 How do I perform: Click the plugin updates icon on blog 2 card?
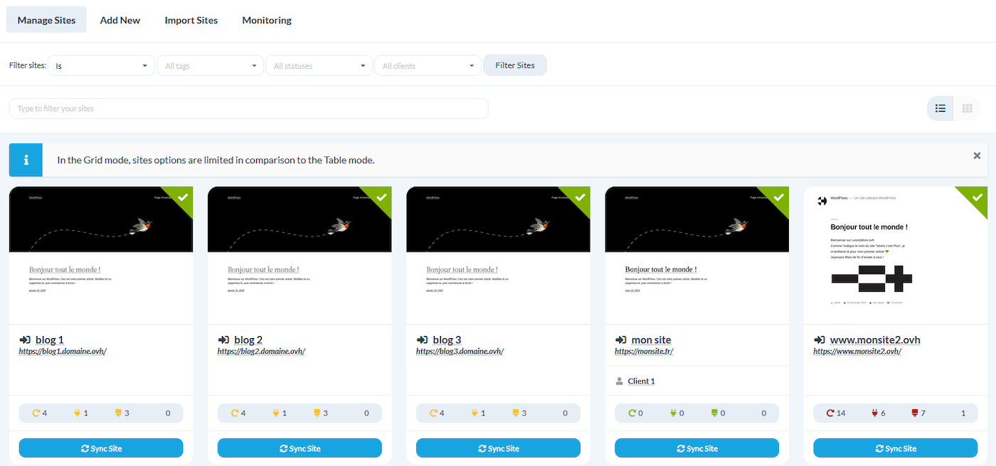click(275, 413)
